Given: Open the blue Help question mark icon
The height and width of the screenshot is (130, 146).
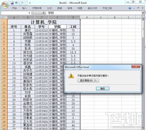Looking at the screenshot, I should tap(130, 8).
